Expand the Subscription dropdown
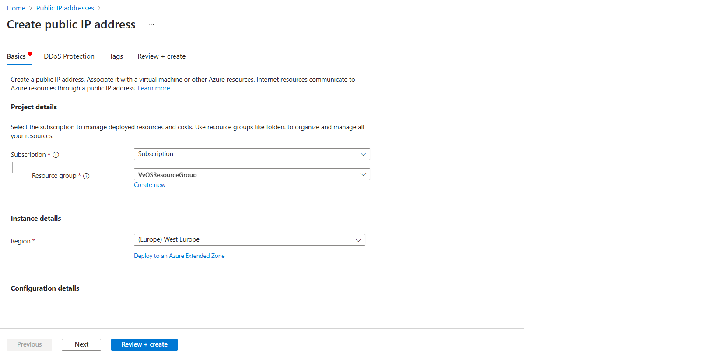Screen dimensions: 718x354 tap(252, 154)
